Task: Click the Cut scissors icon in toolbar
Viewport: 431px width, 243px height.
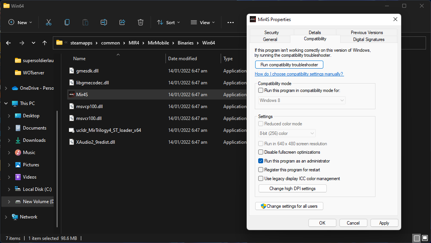Action: coord(49,22)
